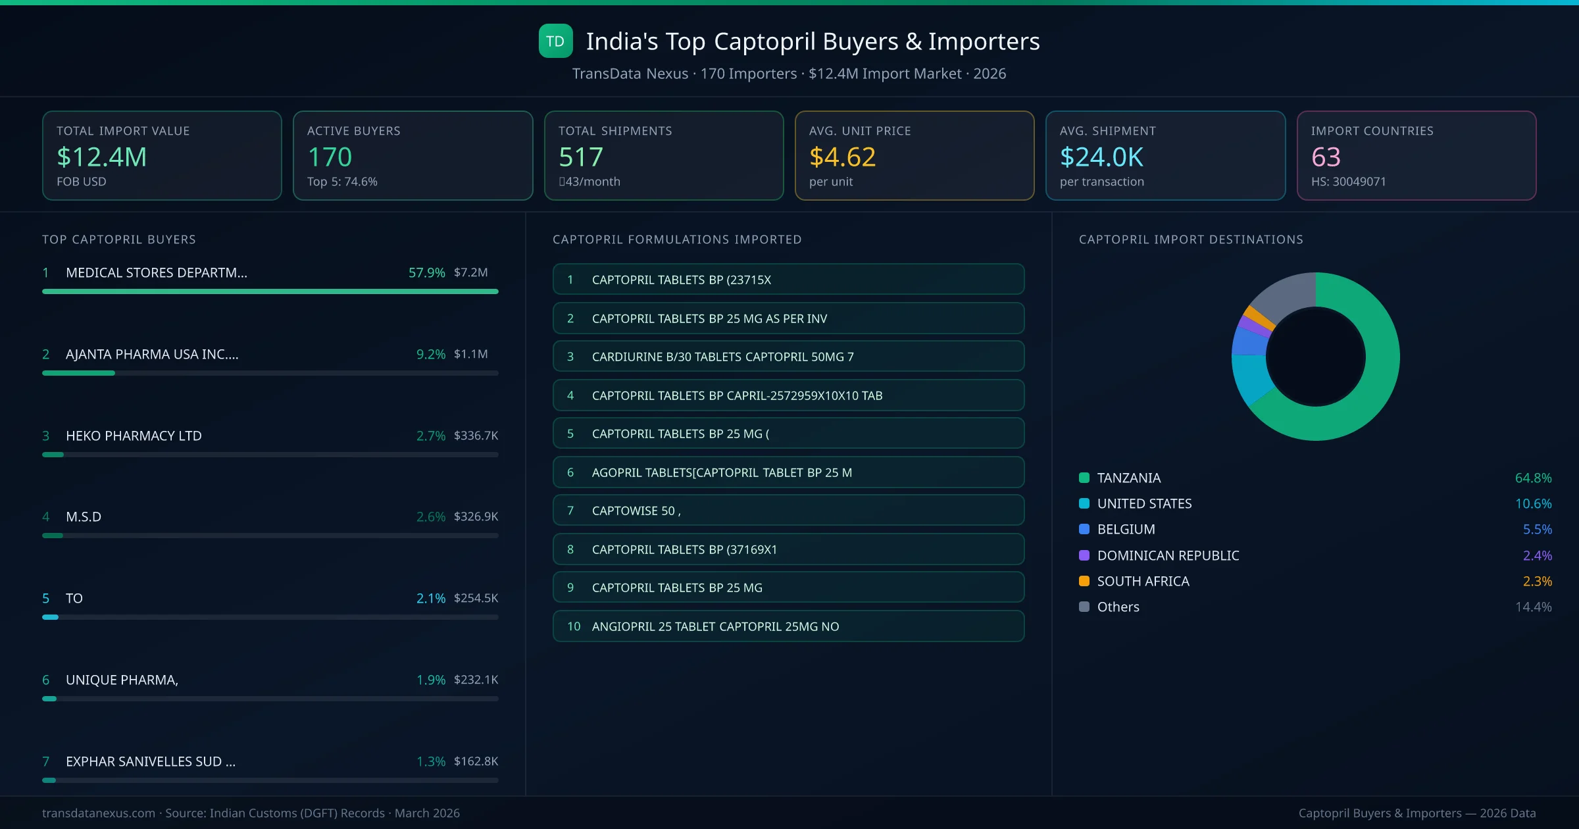1579x829 pixels.
Task: Open the transdatanexus.com footer link
Action: [x=97, y=813]
